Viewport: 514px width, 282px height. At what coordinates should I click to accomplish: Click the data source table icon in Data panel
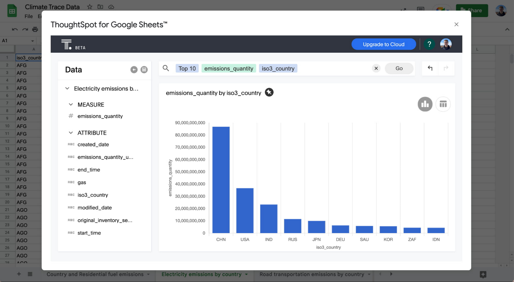tap(144, 70)
